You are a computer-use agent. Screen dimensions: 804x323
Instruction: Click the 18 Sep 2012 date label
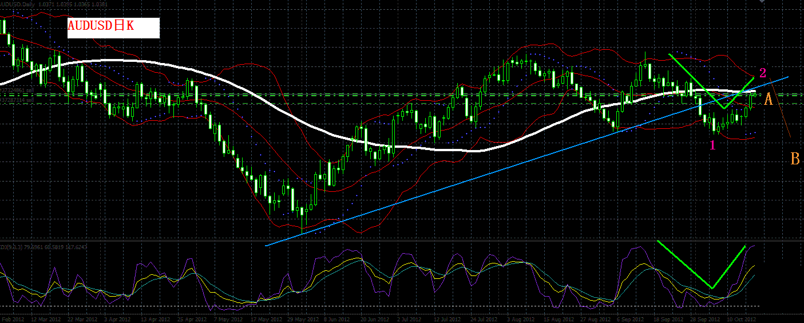[670, 319]
